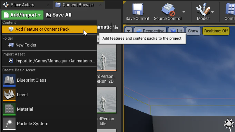Switch to the Content Browser tab
This screenshot has height=132, width=235.
(78, 5)
